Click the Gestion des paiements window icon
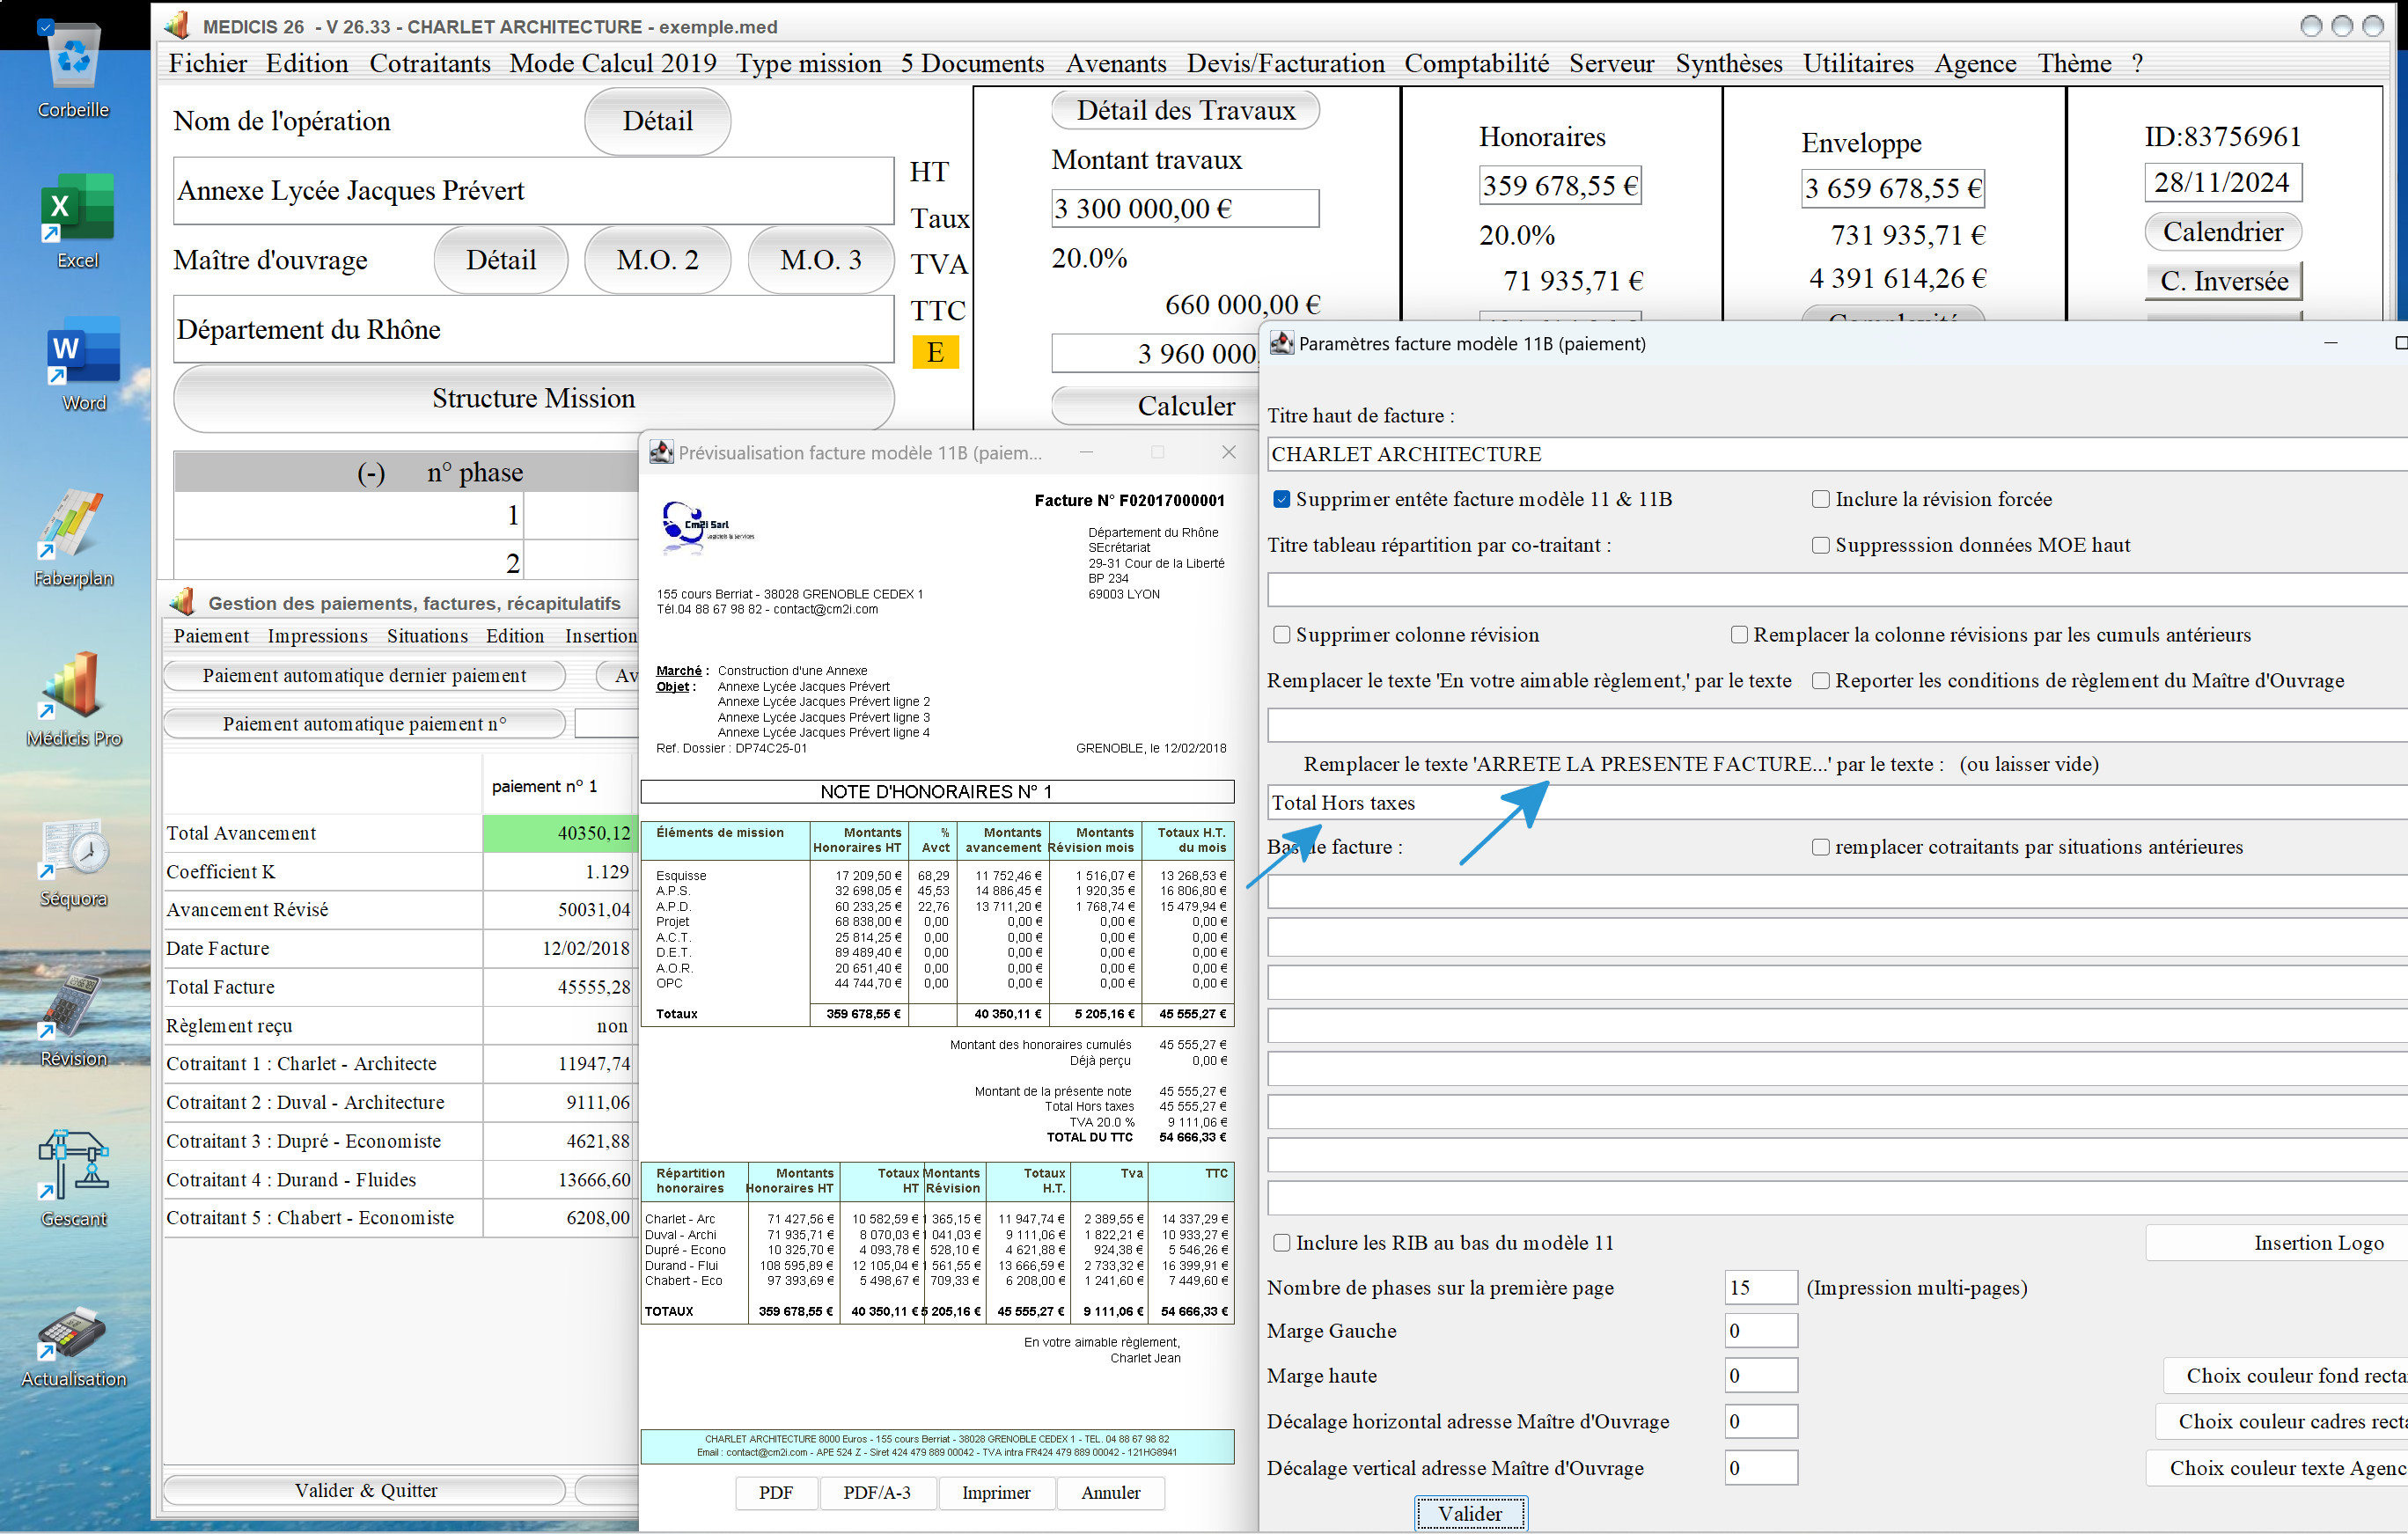 182,602
